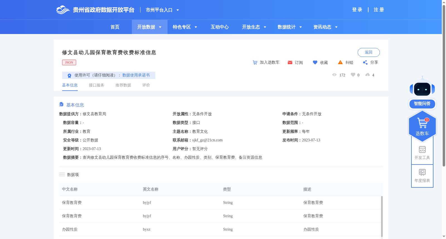Click the 英文名称 column header
The image size is (446, 239).
tap(151, 189)
